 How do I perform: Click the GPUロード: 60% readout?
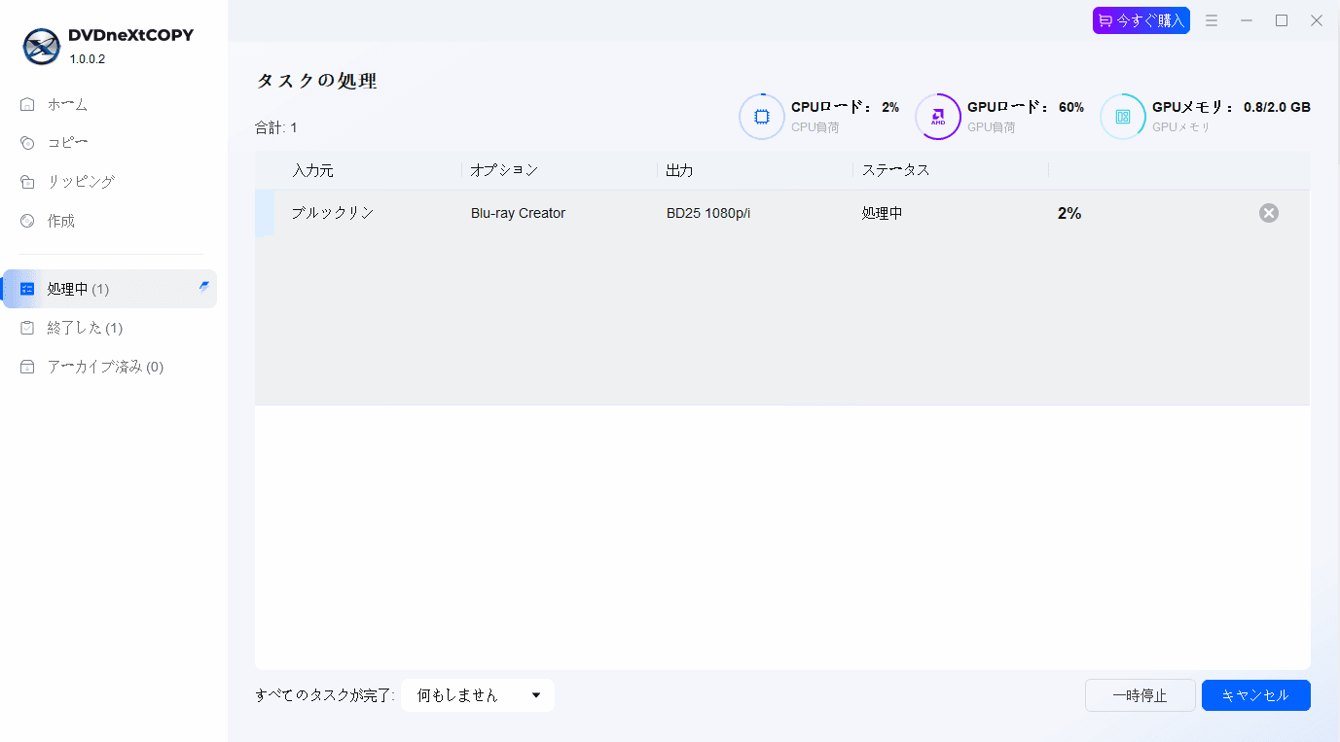1026,107
